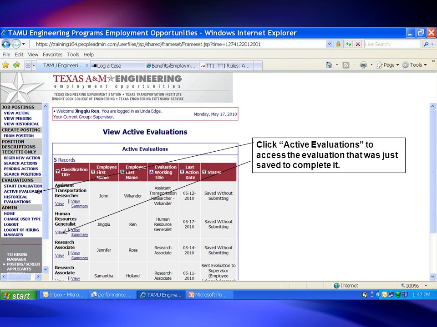
Task: Open Inbox - Micro... taskbar item
Action: (64, 295)
